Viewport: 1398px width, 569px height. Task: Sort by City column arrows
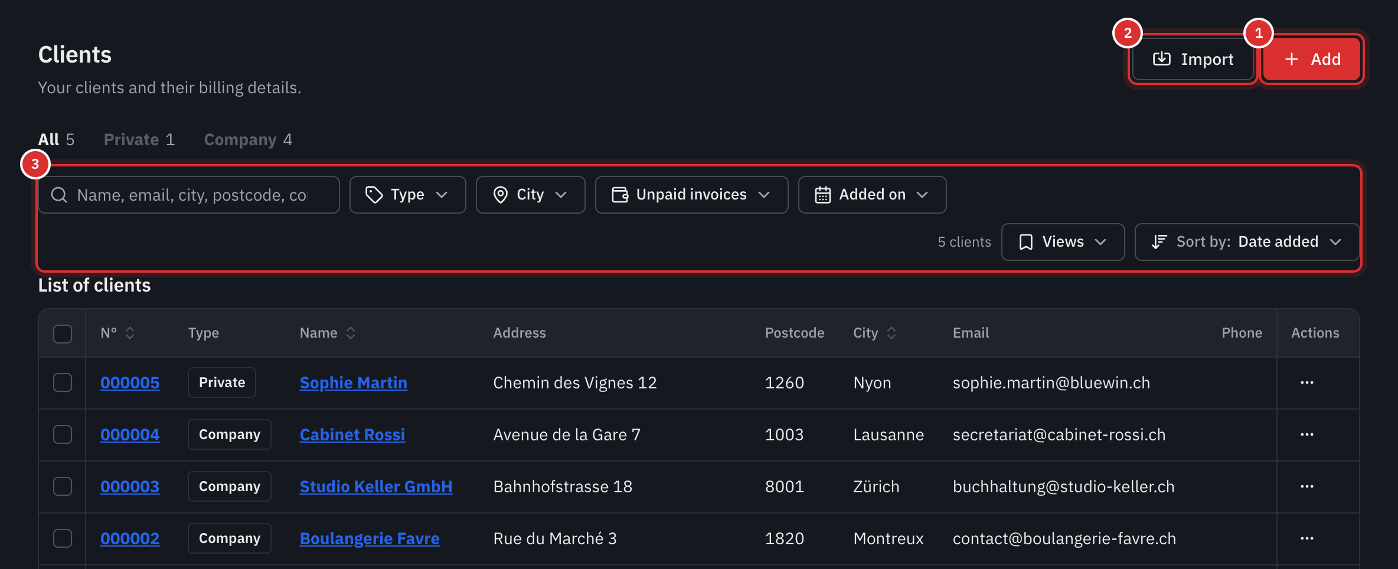pyautogui.click(x=891, y=333)
